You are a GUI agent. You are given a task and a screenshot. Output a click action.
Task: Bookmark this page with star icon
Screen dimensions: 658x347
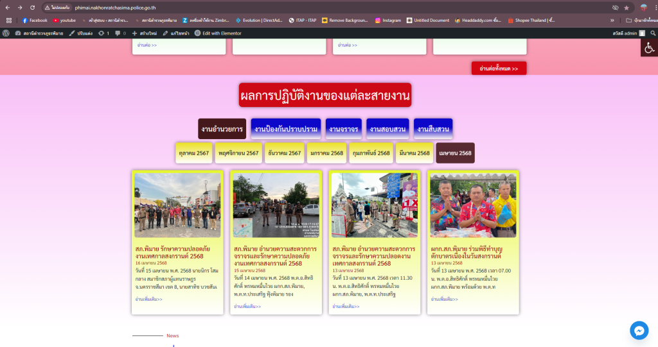627,8
